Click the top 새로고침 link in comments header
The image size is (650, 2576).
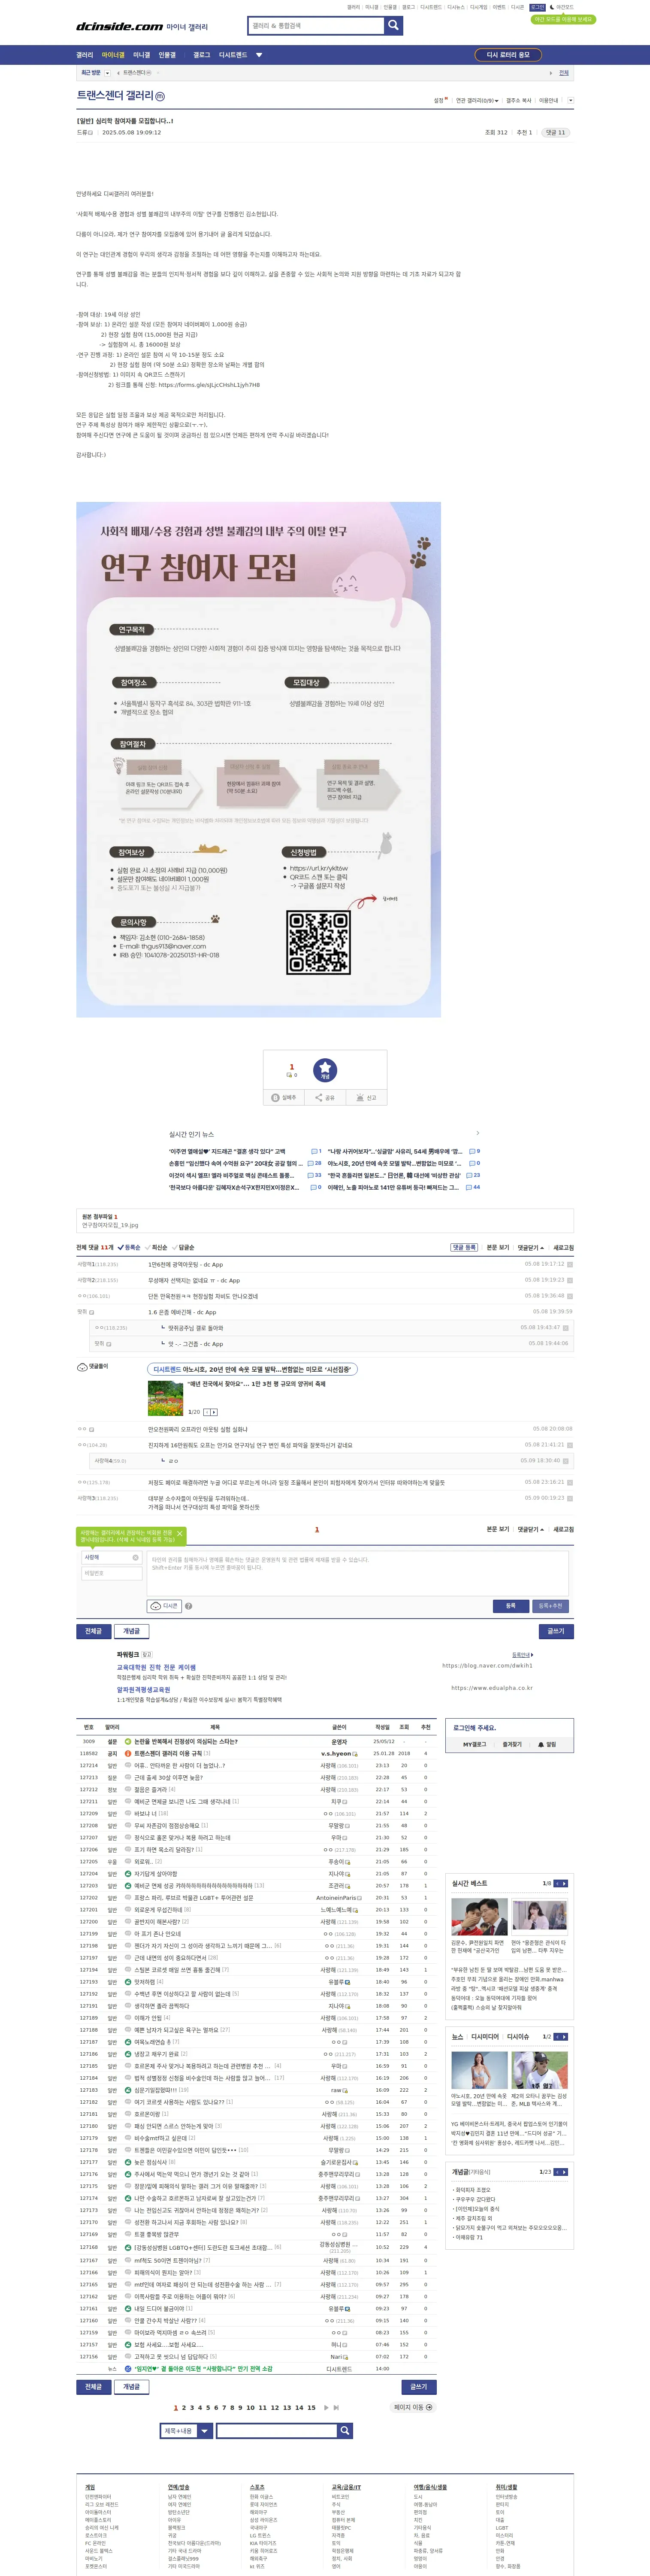pyautogui.click(x=564, y=1247)
